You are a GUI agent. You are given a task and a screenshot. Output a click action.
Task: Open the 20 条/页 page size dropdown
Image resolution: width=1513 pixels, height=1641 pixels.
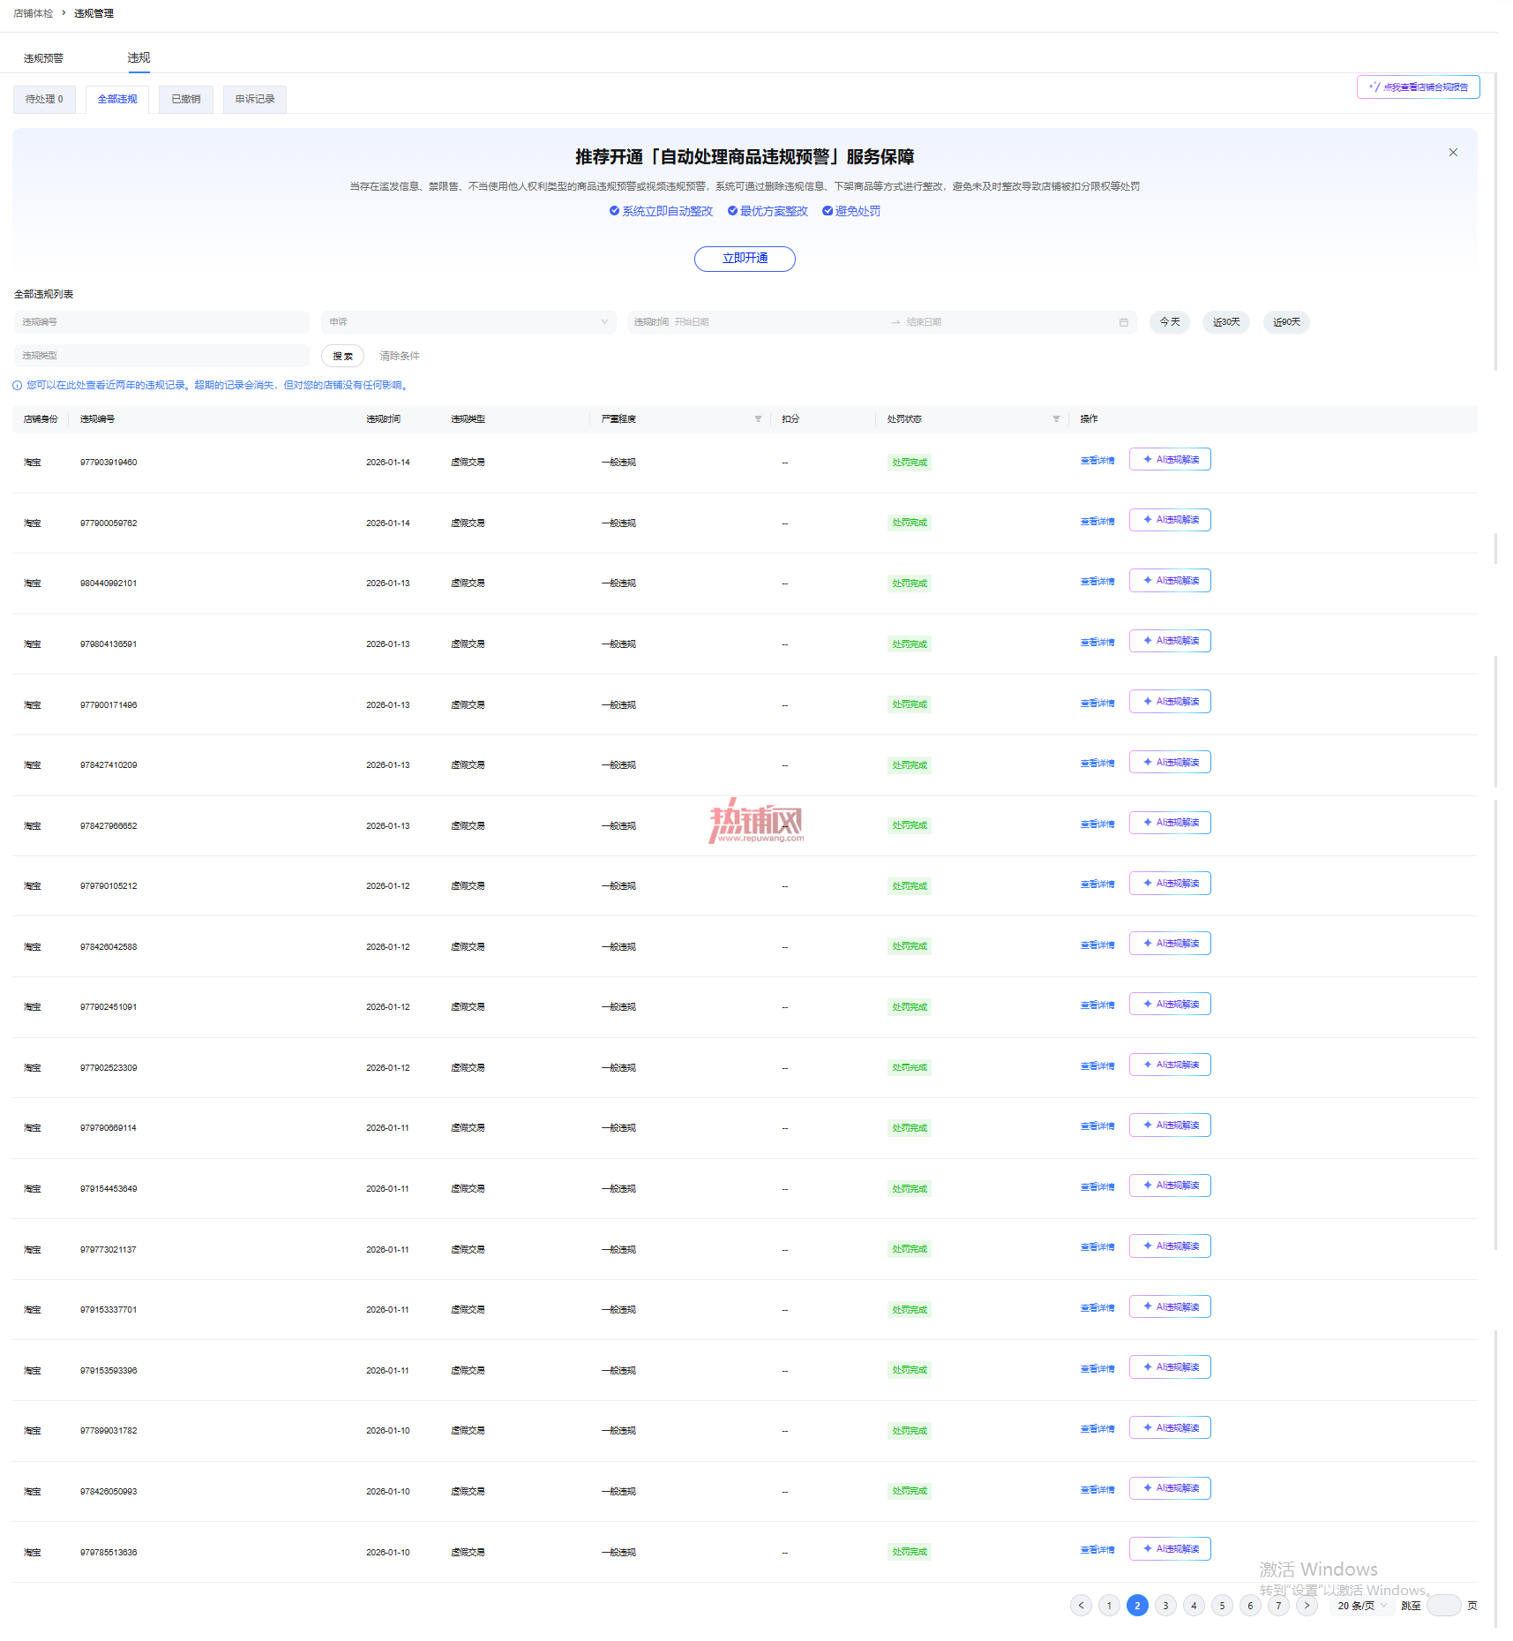coord(1361,1605)
